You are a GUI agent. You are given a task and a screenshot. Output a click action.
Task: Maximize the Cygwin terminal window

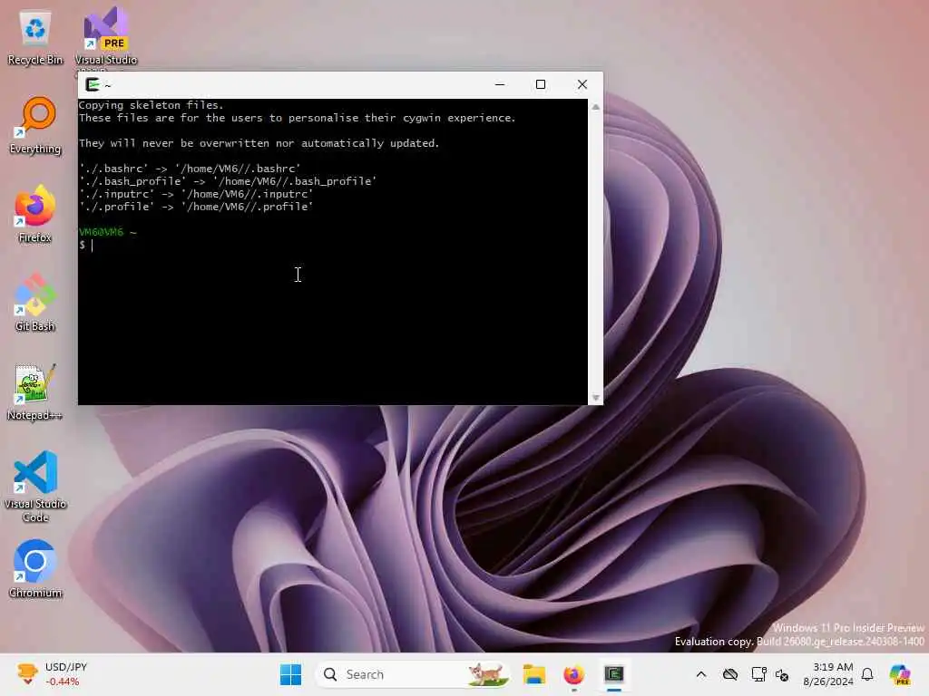(x=541, y=84)
